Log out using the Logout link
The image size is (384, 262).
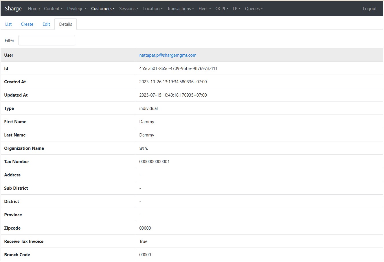[x=370, y=9]
